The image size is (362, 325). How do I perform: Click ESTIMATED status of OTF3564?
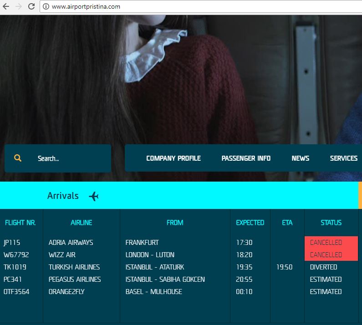(326, 291)
